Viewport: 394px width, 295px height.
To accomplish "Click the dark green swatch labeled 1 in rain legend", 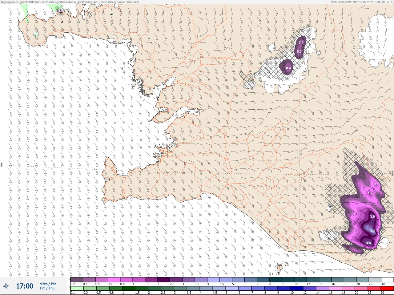I will coord(129,288).
